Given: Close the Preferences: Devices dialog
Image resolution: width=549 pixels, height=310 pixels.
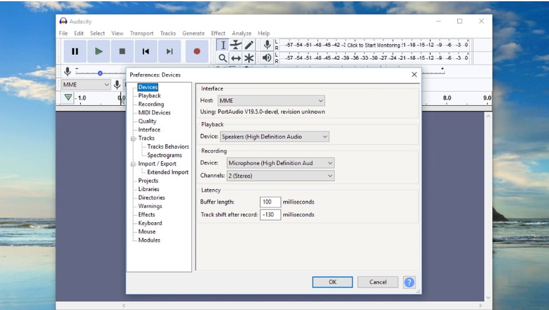Looking at the screenshot, I should (414, 75).
